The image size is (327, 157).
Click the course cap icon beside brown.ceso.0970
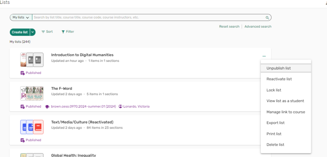(x=47, y=107)
